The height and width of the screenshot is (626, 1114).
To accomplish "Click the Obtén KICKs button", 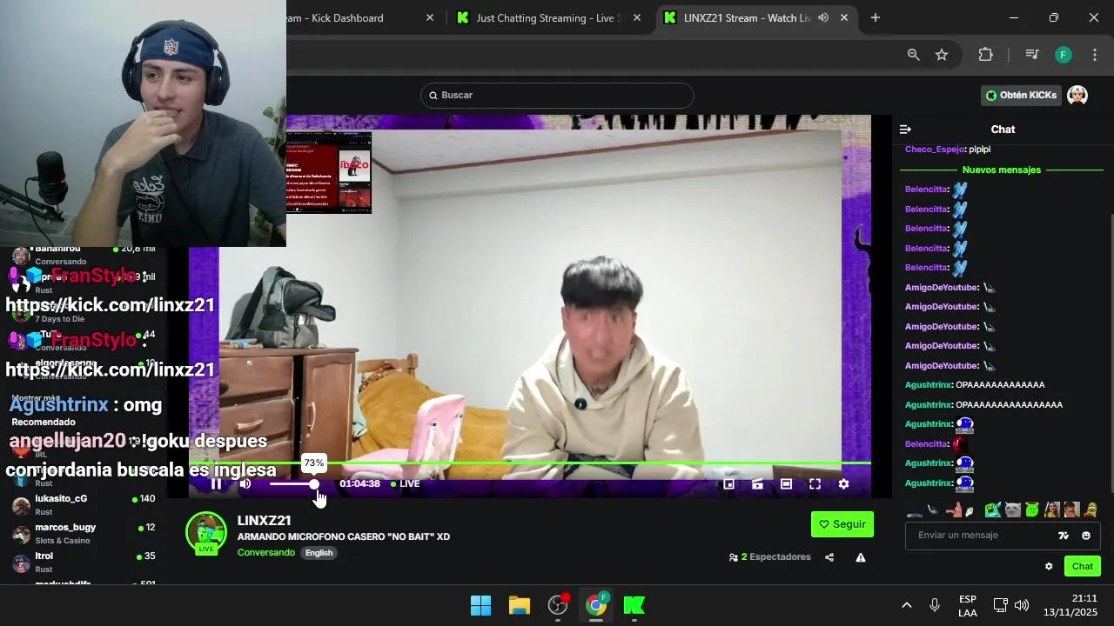I will pos(1022,96).
